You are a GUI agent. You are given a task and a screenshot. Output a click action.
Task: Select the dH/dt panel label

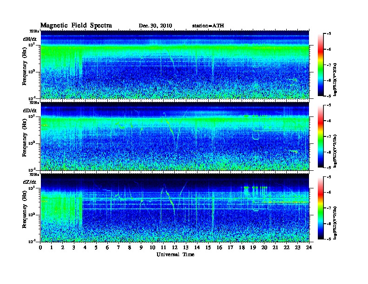click(30, 39)
